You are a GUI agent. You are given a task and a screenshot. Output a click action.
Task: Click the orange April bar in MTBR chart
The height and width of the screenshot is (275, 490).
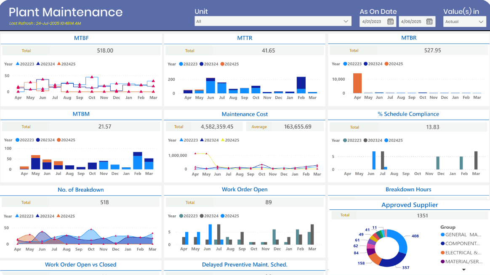click(x=357, y=83)
